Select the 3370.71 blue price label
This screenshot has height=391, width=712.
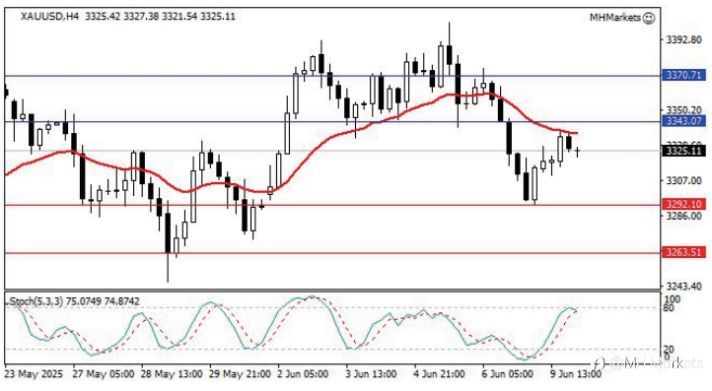[x=683, y=75]
